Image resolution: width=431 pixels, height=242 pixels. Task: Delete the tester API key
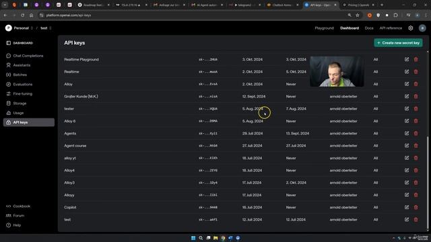[x=416, y=109]
